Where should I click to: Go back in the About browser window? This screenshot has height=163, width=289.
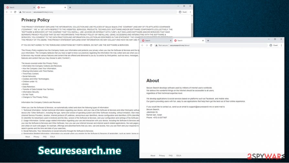(x=142, y=45)
